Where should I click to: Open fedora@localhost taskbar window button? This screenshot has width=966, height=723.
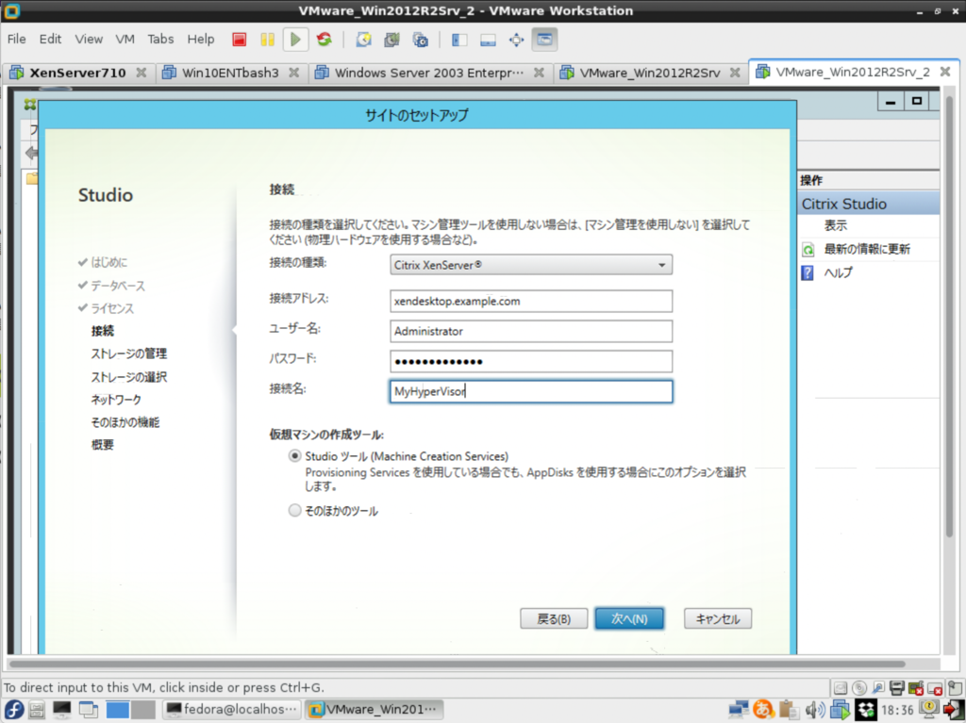(x=232, y=710)
